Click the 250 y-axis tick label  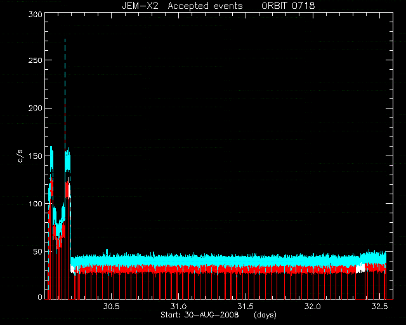[36, 60]
